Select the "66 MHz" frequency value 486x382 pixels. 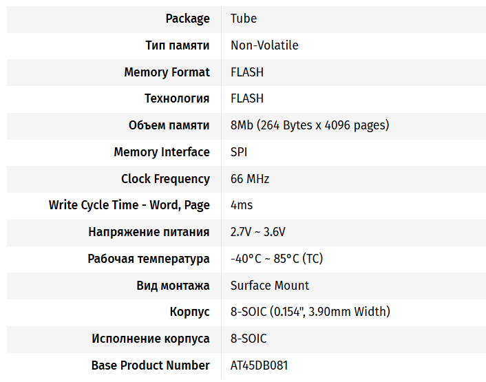250,179
